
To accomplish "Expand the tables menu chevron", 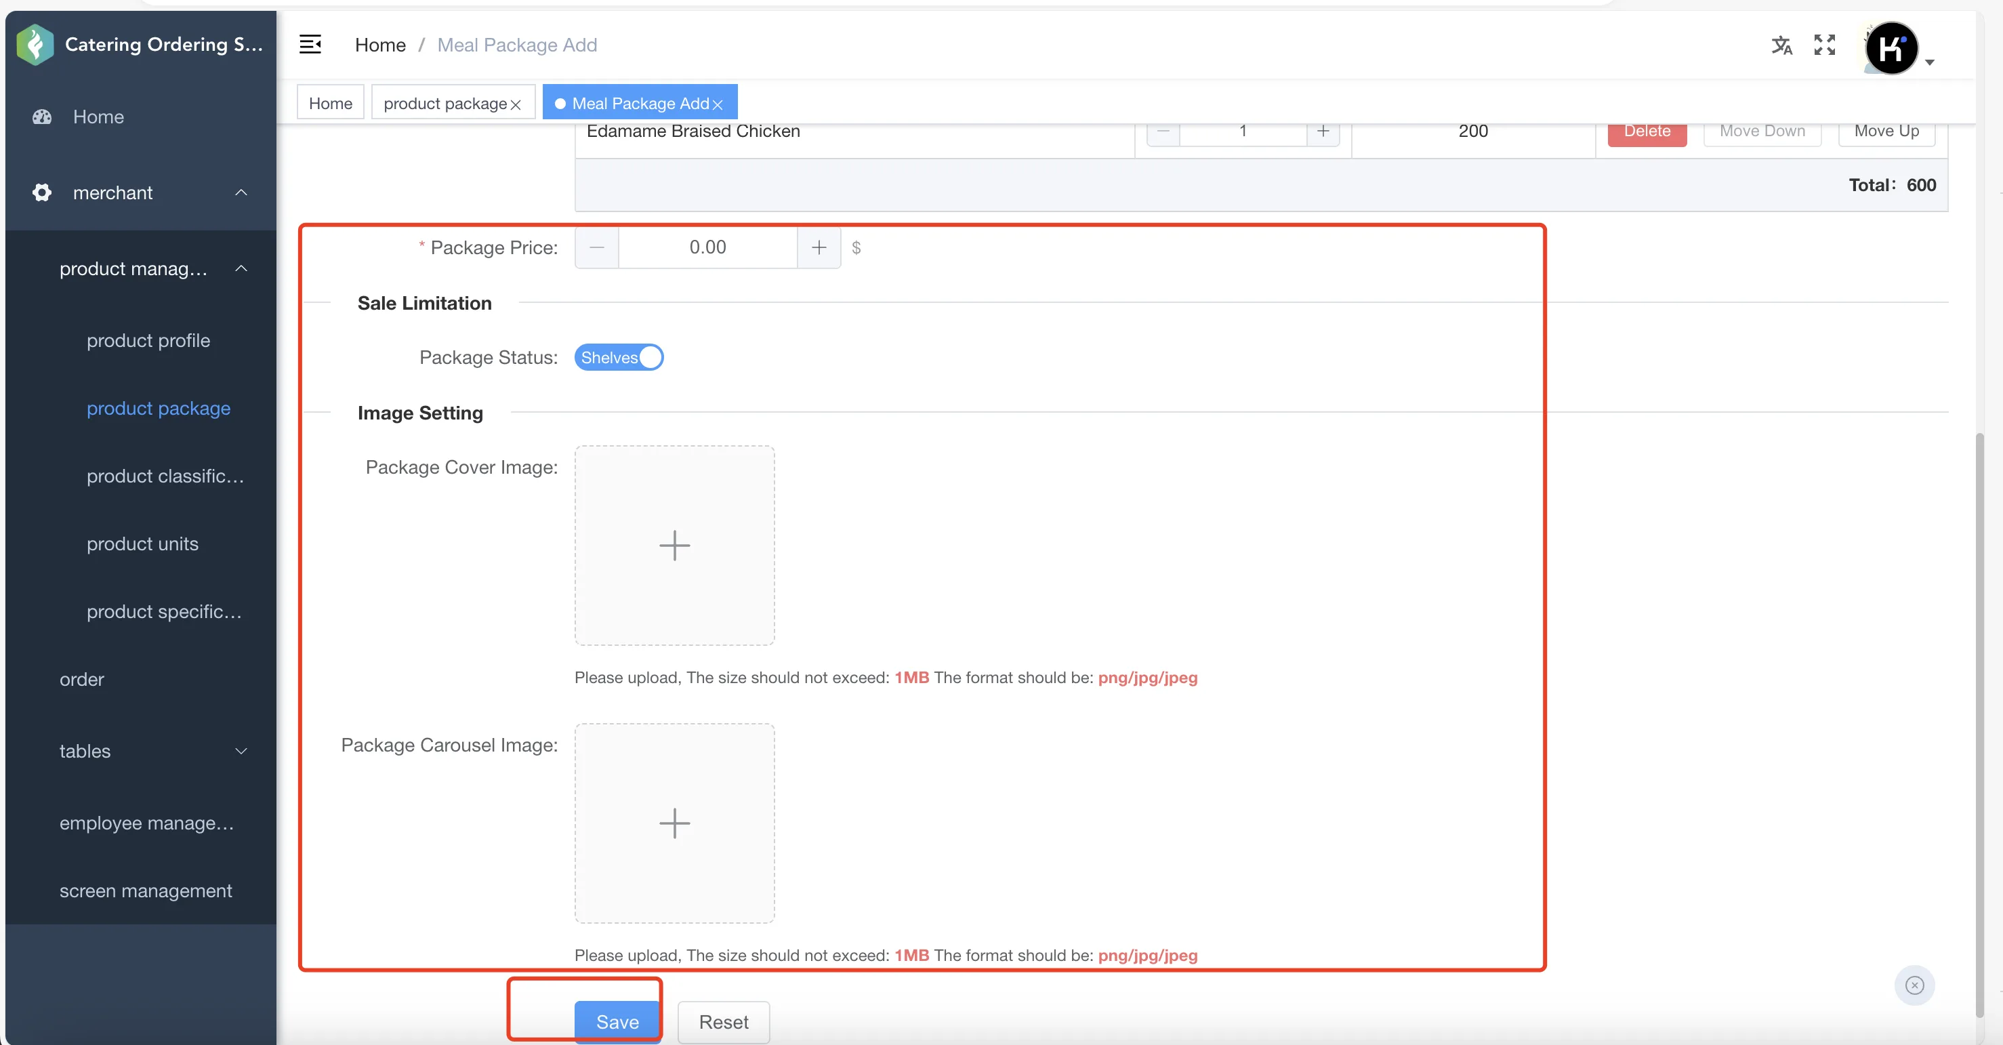I will point(241,751).
